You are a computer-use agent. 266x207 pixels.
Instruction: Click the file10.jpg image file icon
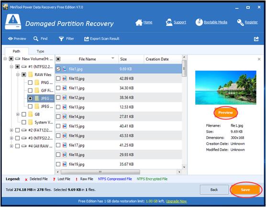tap(65, 78)
